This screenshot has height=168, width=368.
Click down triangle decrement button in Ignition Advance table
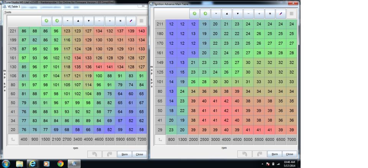(x=238, y=13)
